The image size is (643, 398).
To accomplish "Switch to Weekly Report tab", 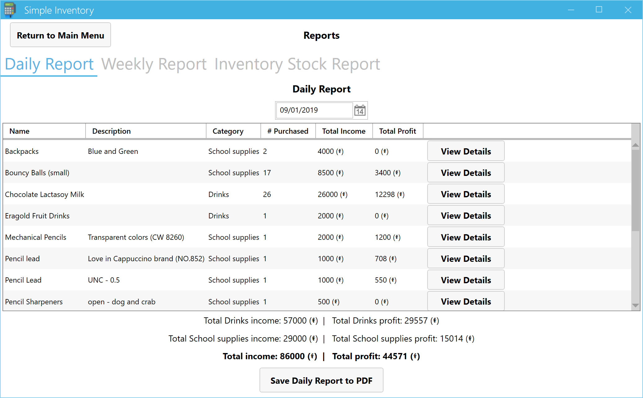I will [x=154, y=64].
